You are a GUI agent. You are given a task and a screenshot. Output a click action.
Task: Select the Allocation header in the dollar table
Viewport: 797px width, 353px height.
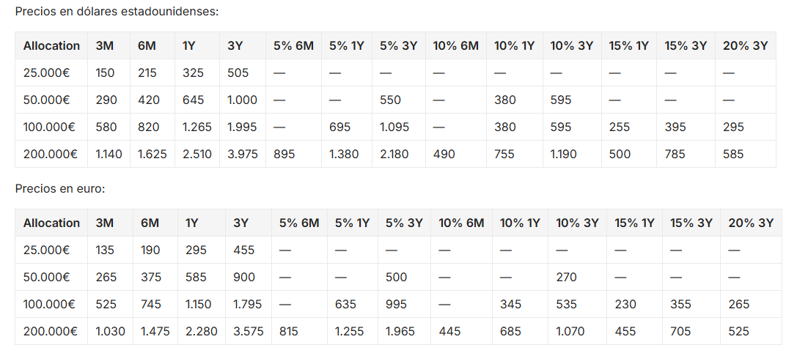pos(51,45)
